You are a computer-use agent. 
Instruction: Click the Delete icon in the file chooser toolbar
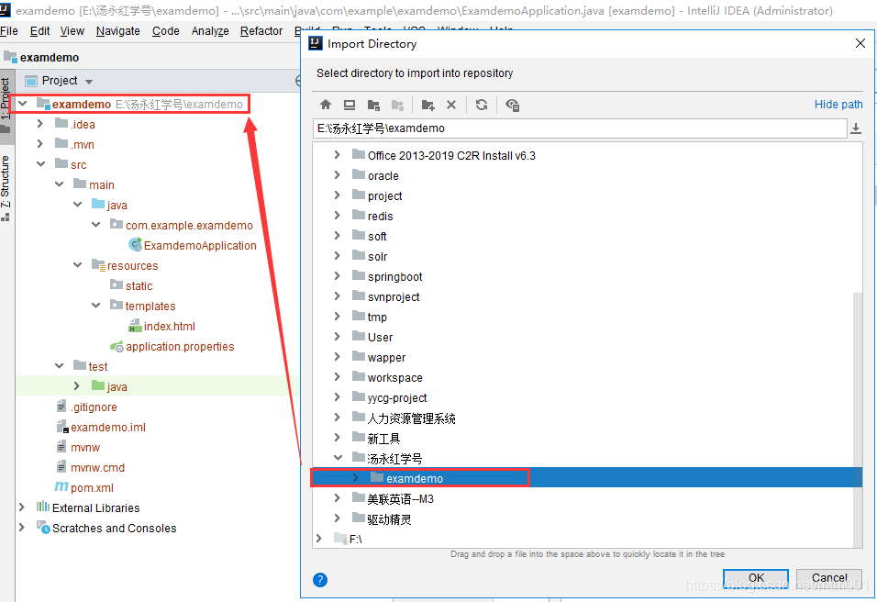(x=451, y=105)
